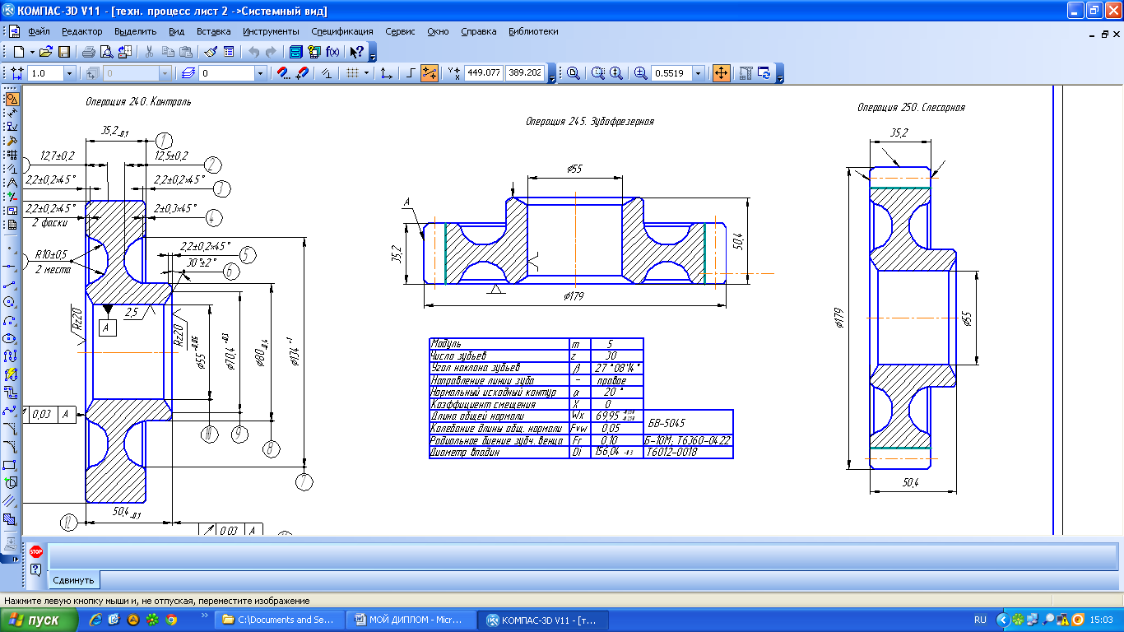Click the second magnet (disable snaps) icon
The image size is (1124, 632).
(301, 73)
